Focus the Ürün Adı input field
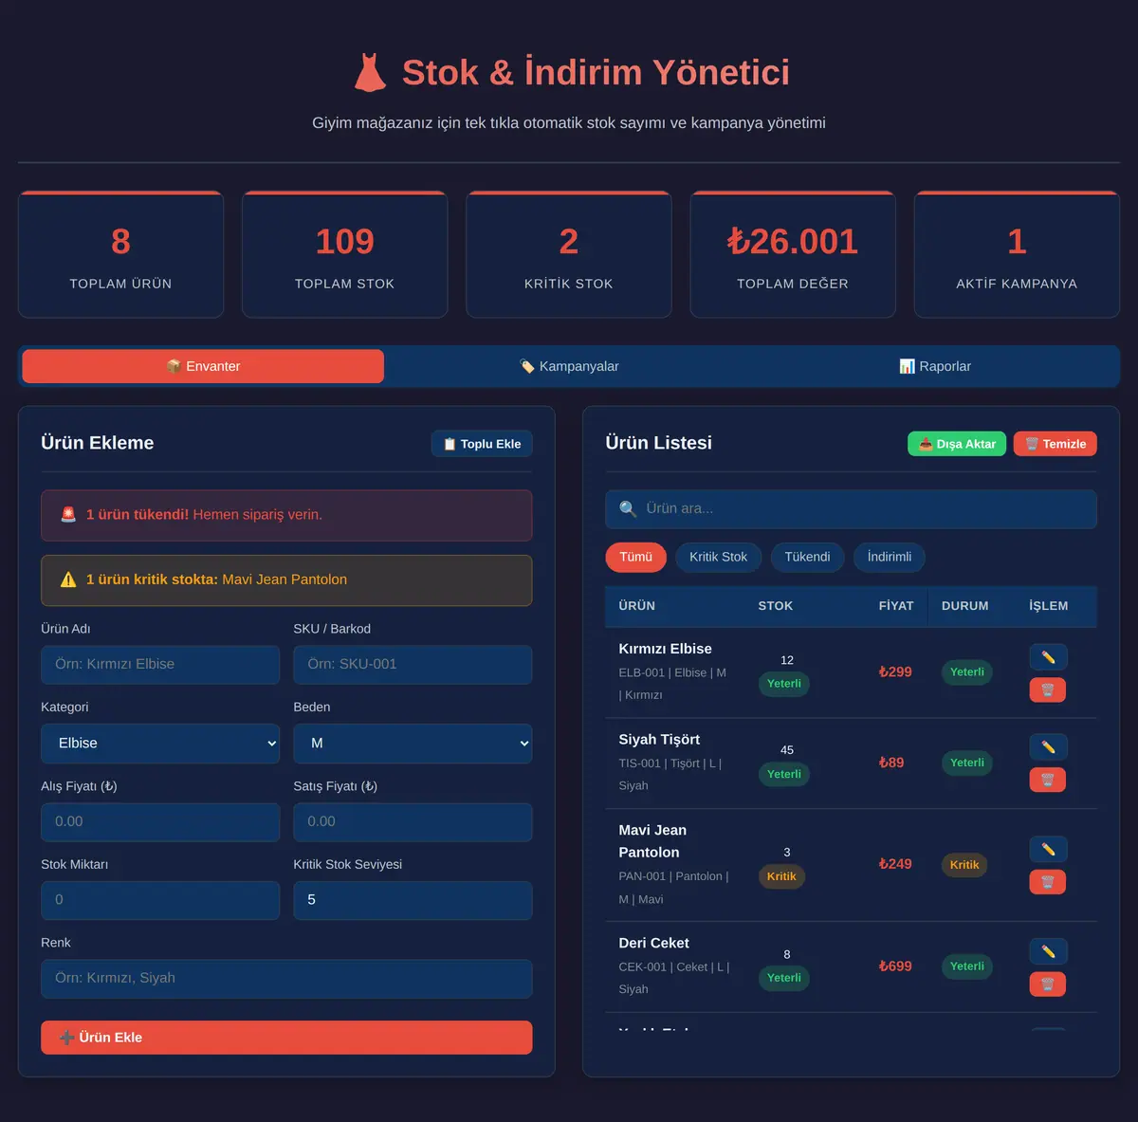Image resolution: width=1138 pixels, height=1122 pixels. tap(160, 665)
